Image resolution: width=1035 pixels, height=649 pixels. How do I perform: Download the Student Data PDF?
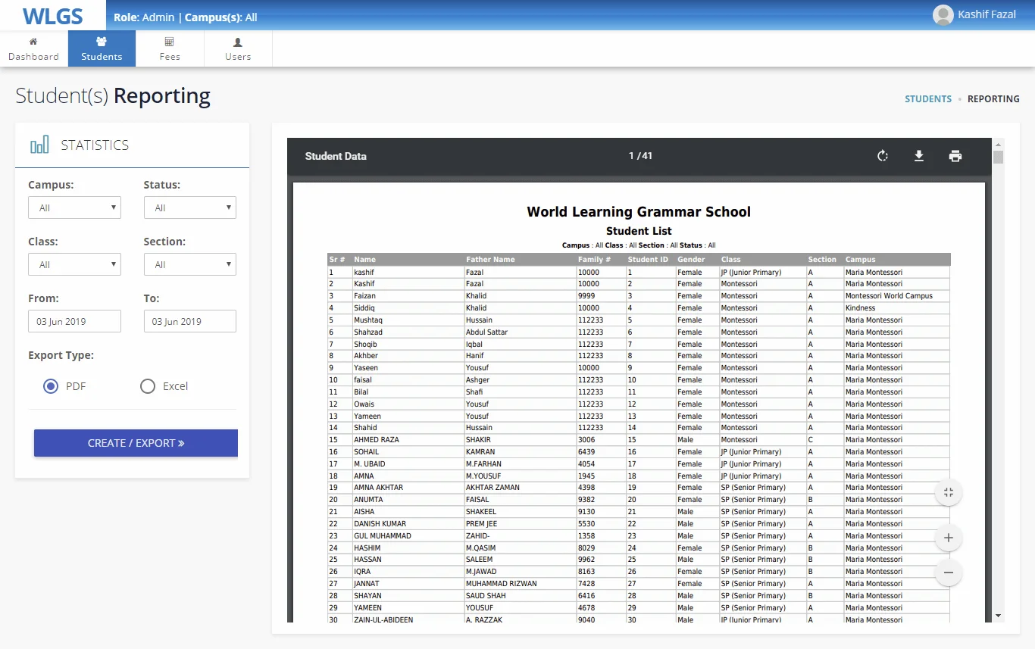(x=918, y=156)
